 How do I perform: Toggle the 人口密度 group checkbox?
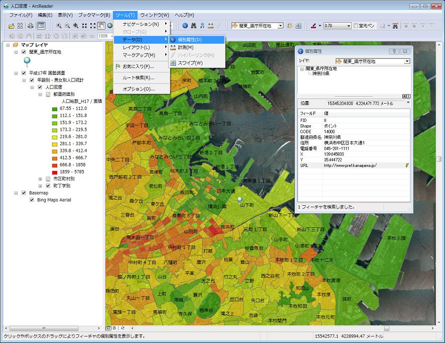coord(40,87)
